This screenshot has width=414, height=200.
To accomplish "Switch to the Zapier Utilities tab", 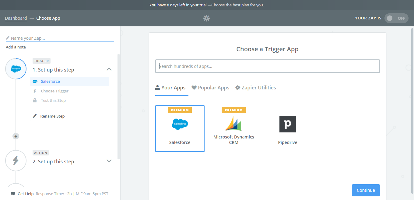I will 256,88.
